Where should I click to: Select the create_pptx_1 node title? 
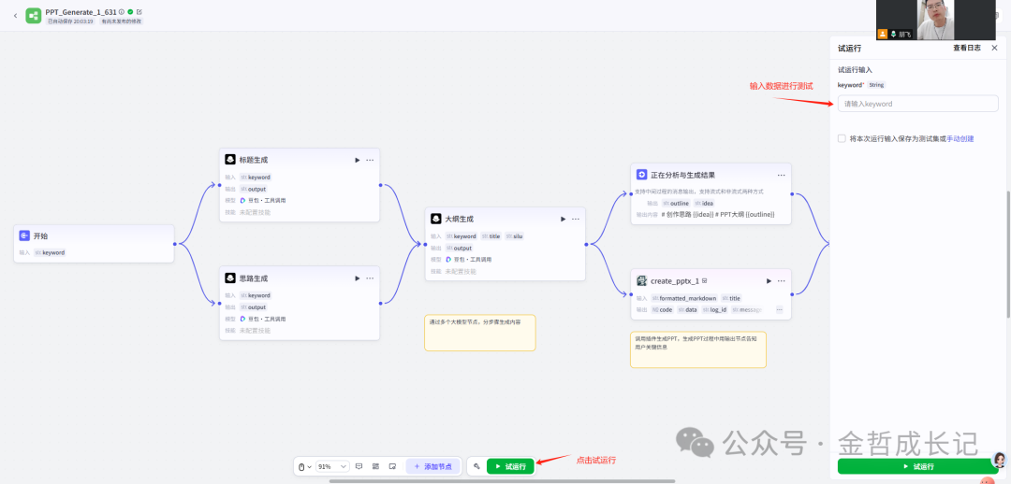(675, 281)
